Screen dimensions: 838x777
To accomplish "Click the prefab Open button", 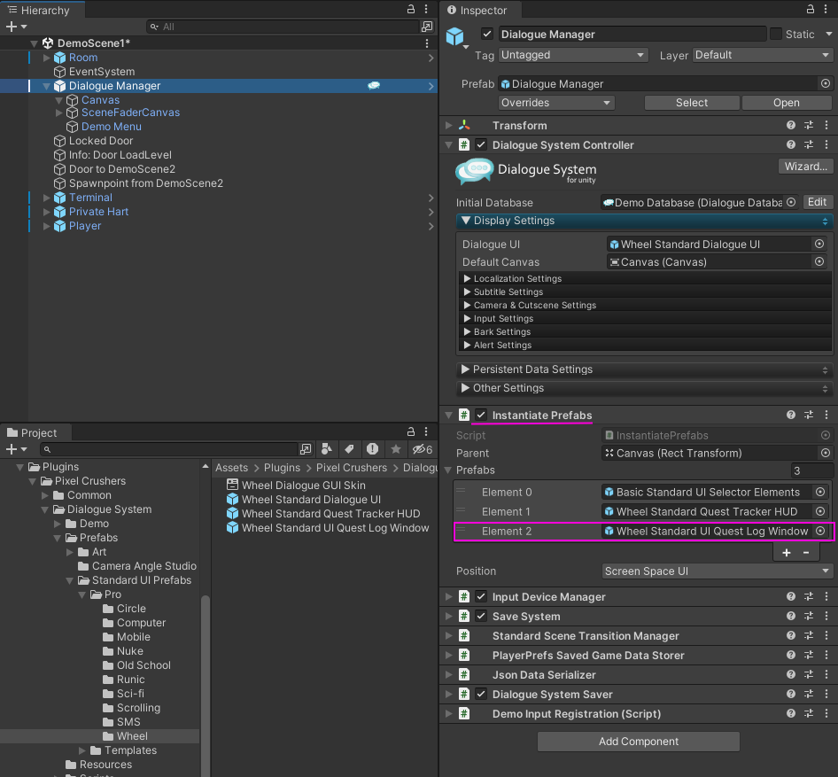I will [x=786, y=102].
